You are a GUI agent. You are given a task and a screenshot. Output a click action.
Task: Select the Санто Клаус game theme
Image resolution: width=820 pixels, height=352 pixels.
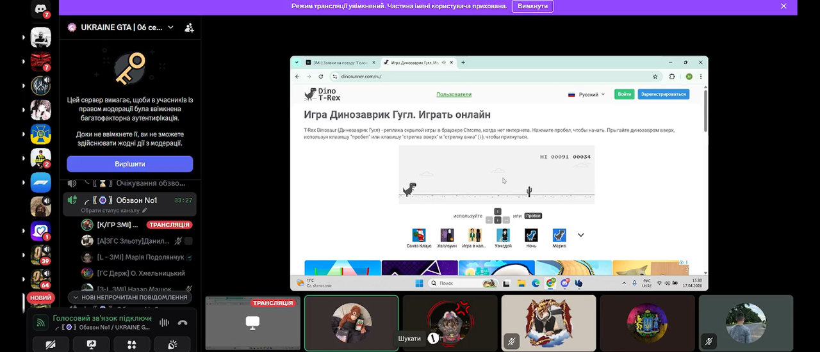[x=419, y=238]
